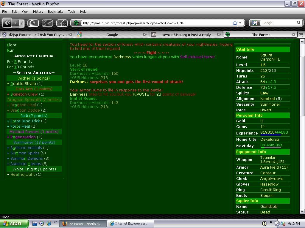Click the Reload page icon
The image size is (305, 228).
click(x=33, y=23)
